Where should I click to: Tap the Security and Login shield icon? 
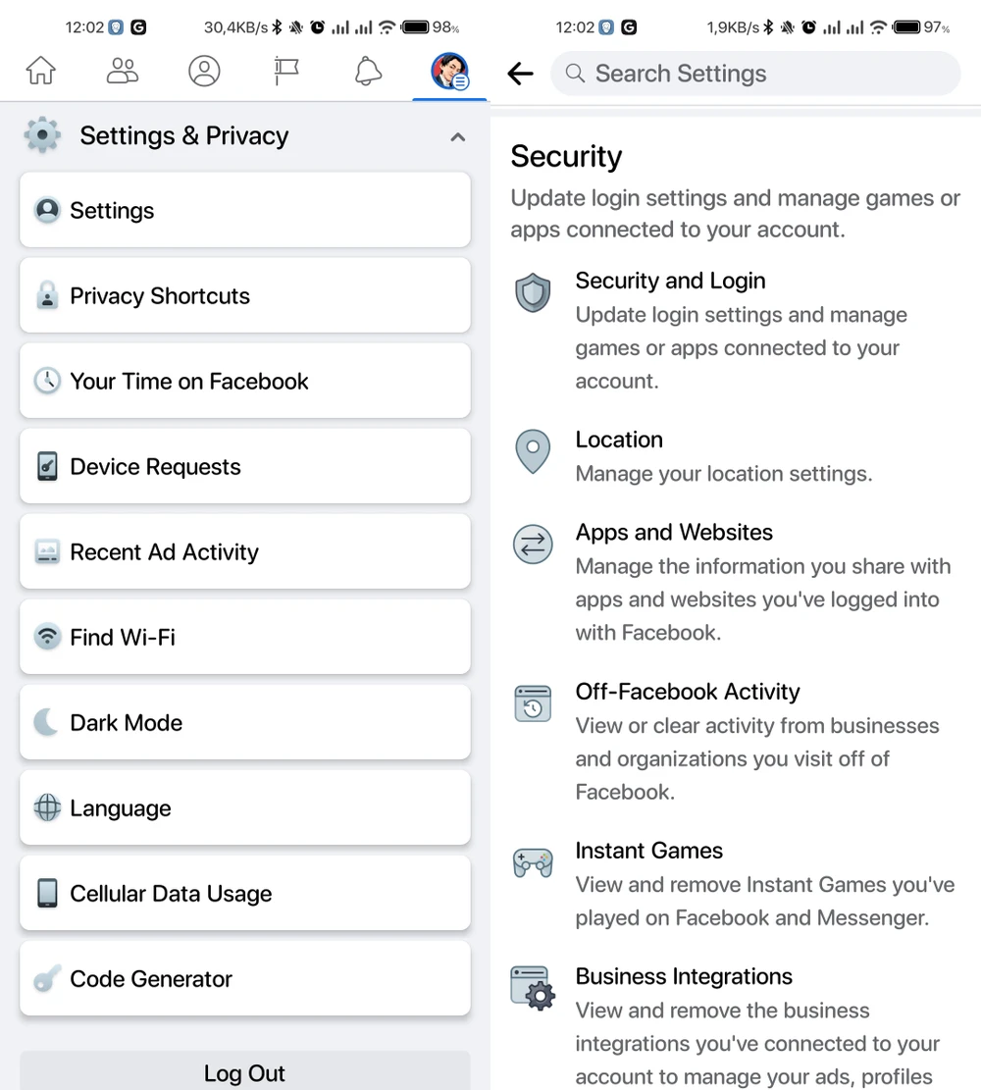(533, 292)
